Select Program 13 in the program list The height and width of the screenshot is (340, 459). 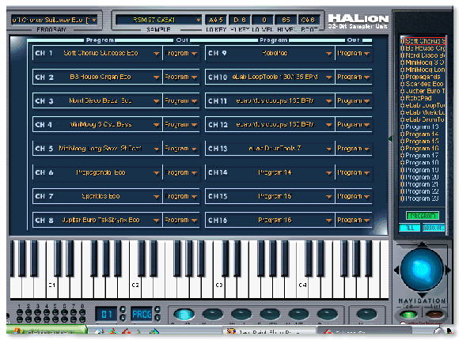point(422,127)
